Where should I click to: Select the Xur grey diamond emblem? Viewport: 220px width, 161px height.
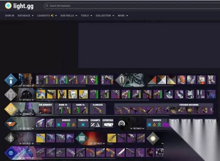11,94
